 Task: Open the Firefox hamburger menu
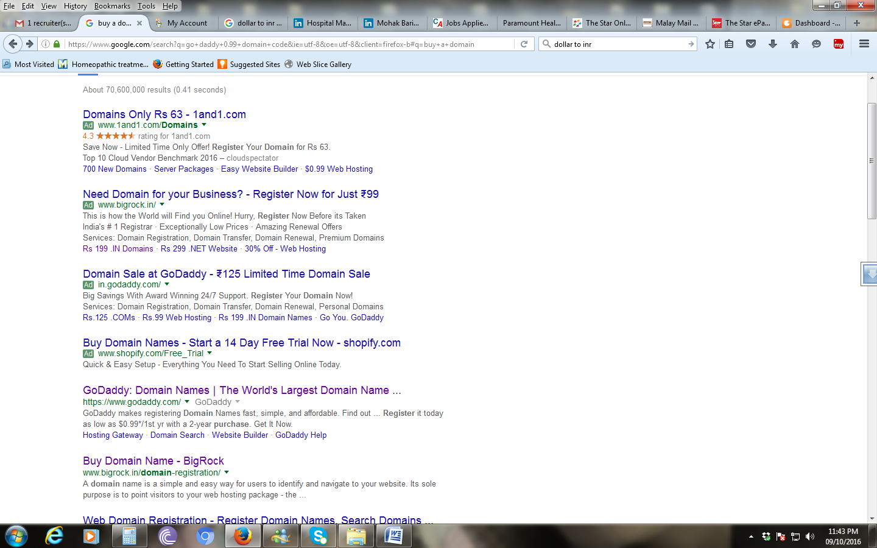[864, 44]
